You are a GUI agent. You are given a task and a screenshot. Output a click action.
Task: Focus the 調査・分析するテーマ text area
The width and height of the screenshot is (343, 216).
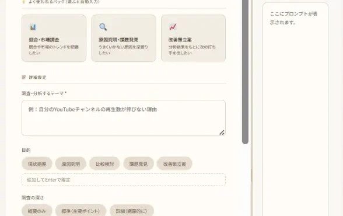pyautogui.click(x=124, y=118)
